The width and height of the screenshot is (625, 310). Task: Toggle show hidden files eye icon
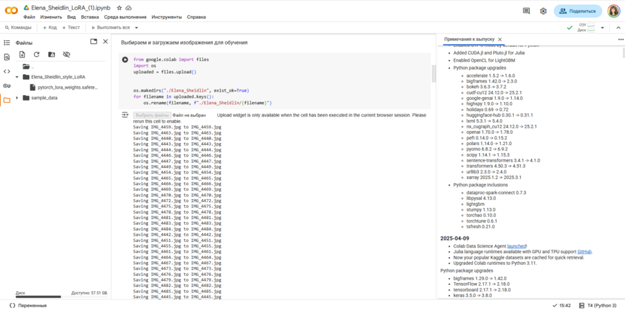coord(67,54)
